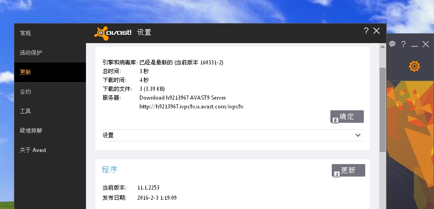Viewport: 434px width, 209px height.
Task: Expand the 设置 section chevron
Action: (358, 135)
